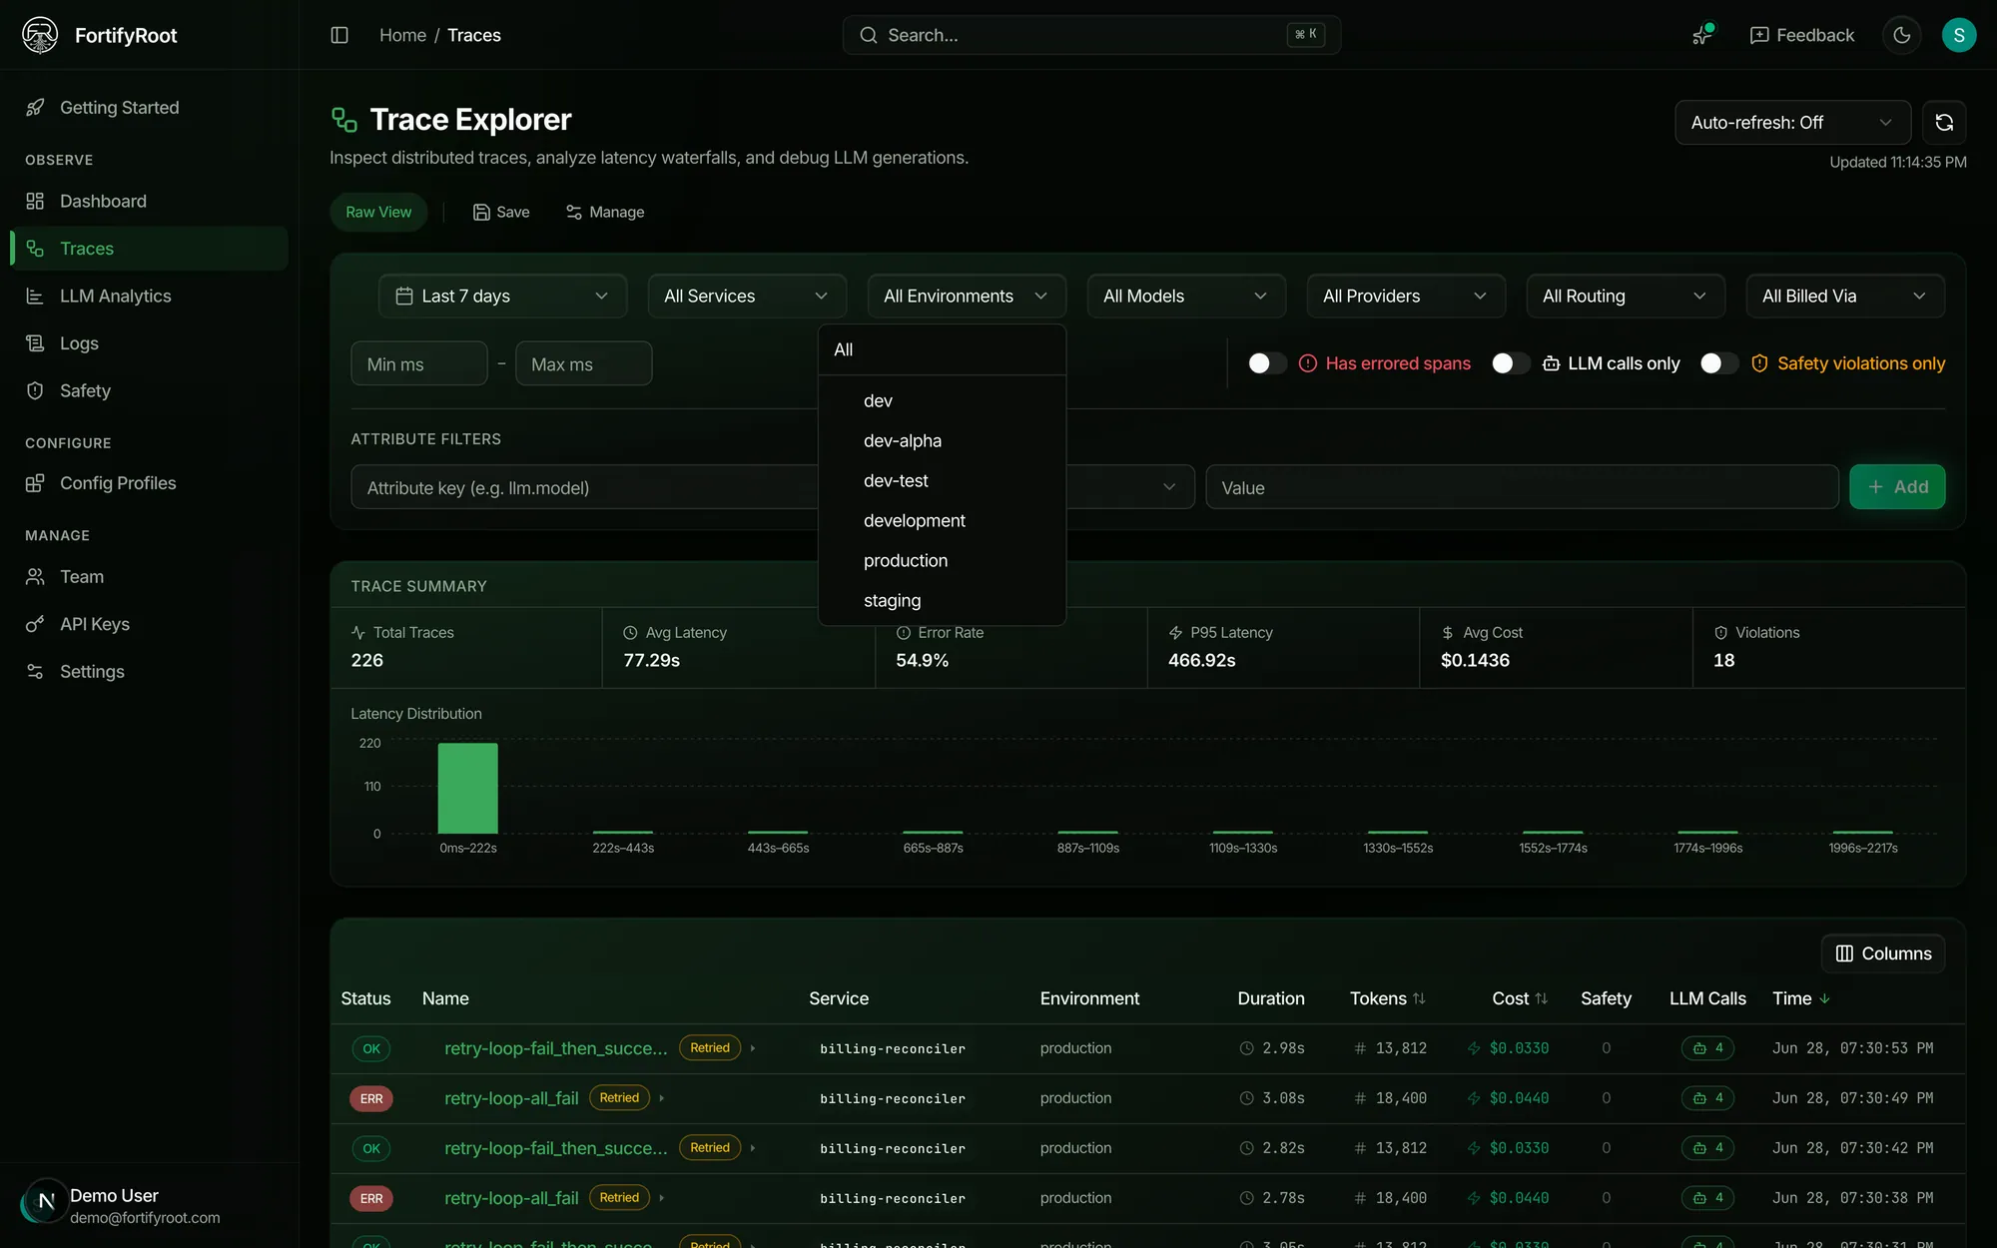Click the user avatar S icon
The height and width of the screenshot is (1248, 1997).
pyautogui.click(x=1959, y=35)
